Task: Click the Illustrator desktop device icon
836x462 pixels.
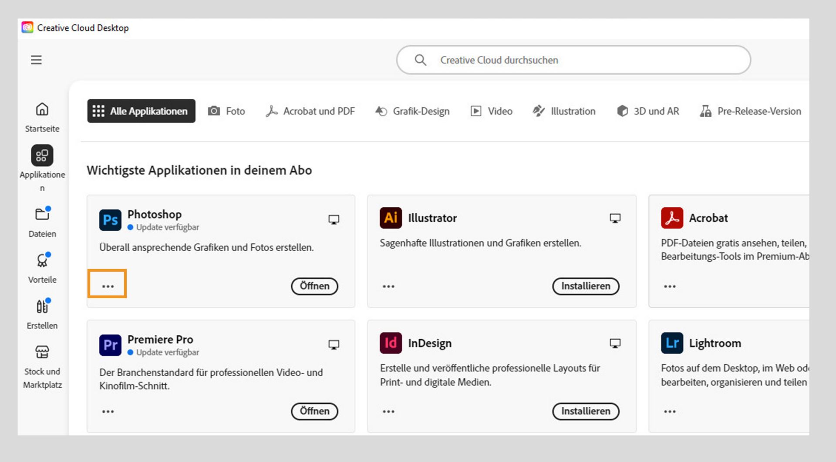Action: click(615, 218)
